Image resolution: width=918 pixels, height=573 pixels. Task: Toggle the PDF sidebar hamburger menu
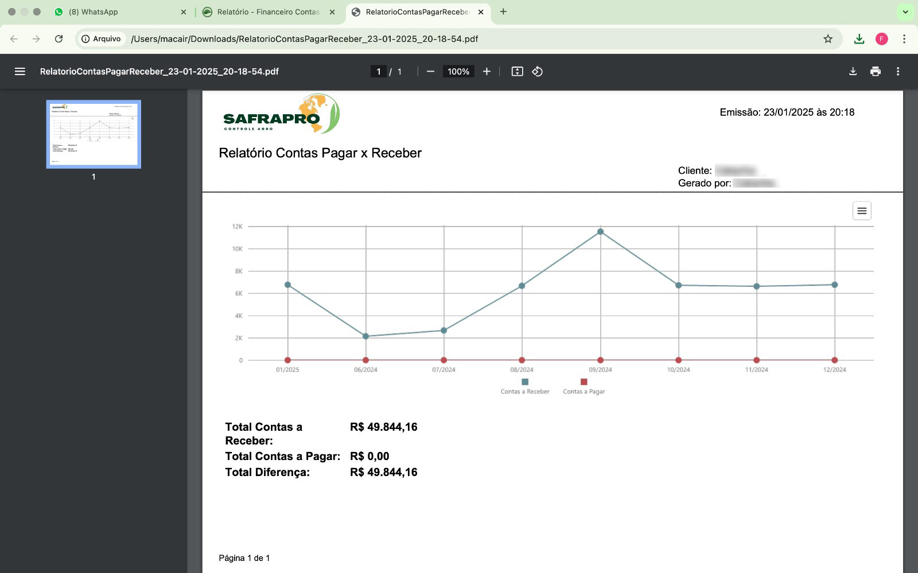pos(20,72)
